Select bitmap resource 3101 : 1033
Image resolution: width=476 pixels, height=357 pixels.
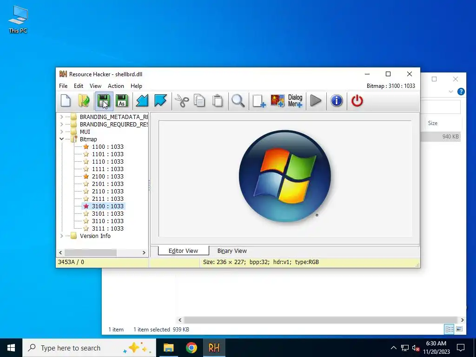[108, 213]
